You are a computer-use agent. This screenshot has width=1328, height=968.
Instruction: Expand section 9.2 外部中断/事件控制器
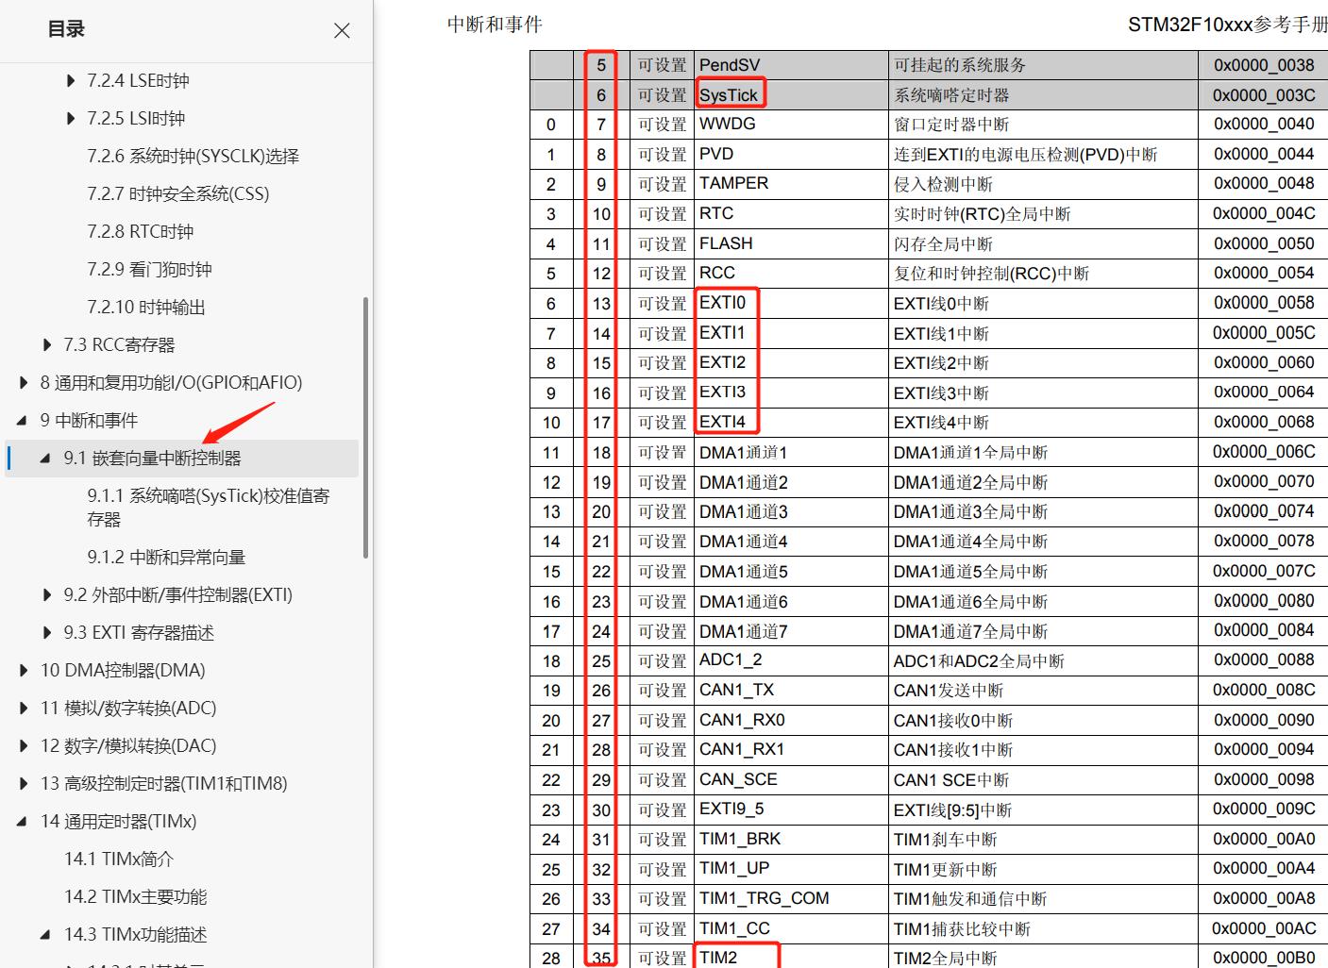click(x=47, y=595)
